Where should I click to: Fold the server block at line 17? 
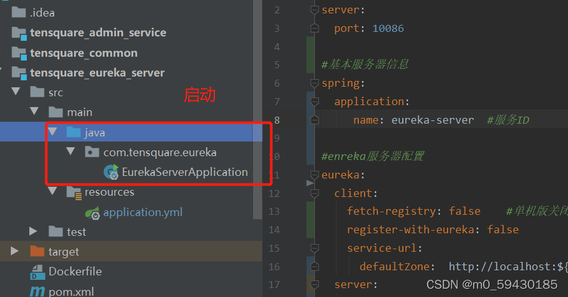coord(314,285)
